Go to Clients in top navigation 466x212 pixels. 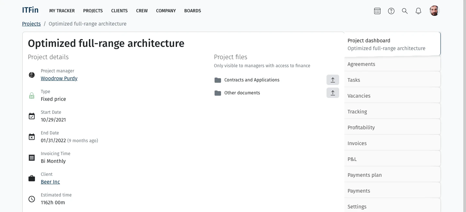click(x=119, y=11)
